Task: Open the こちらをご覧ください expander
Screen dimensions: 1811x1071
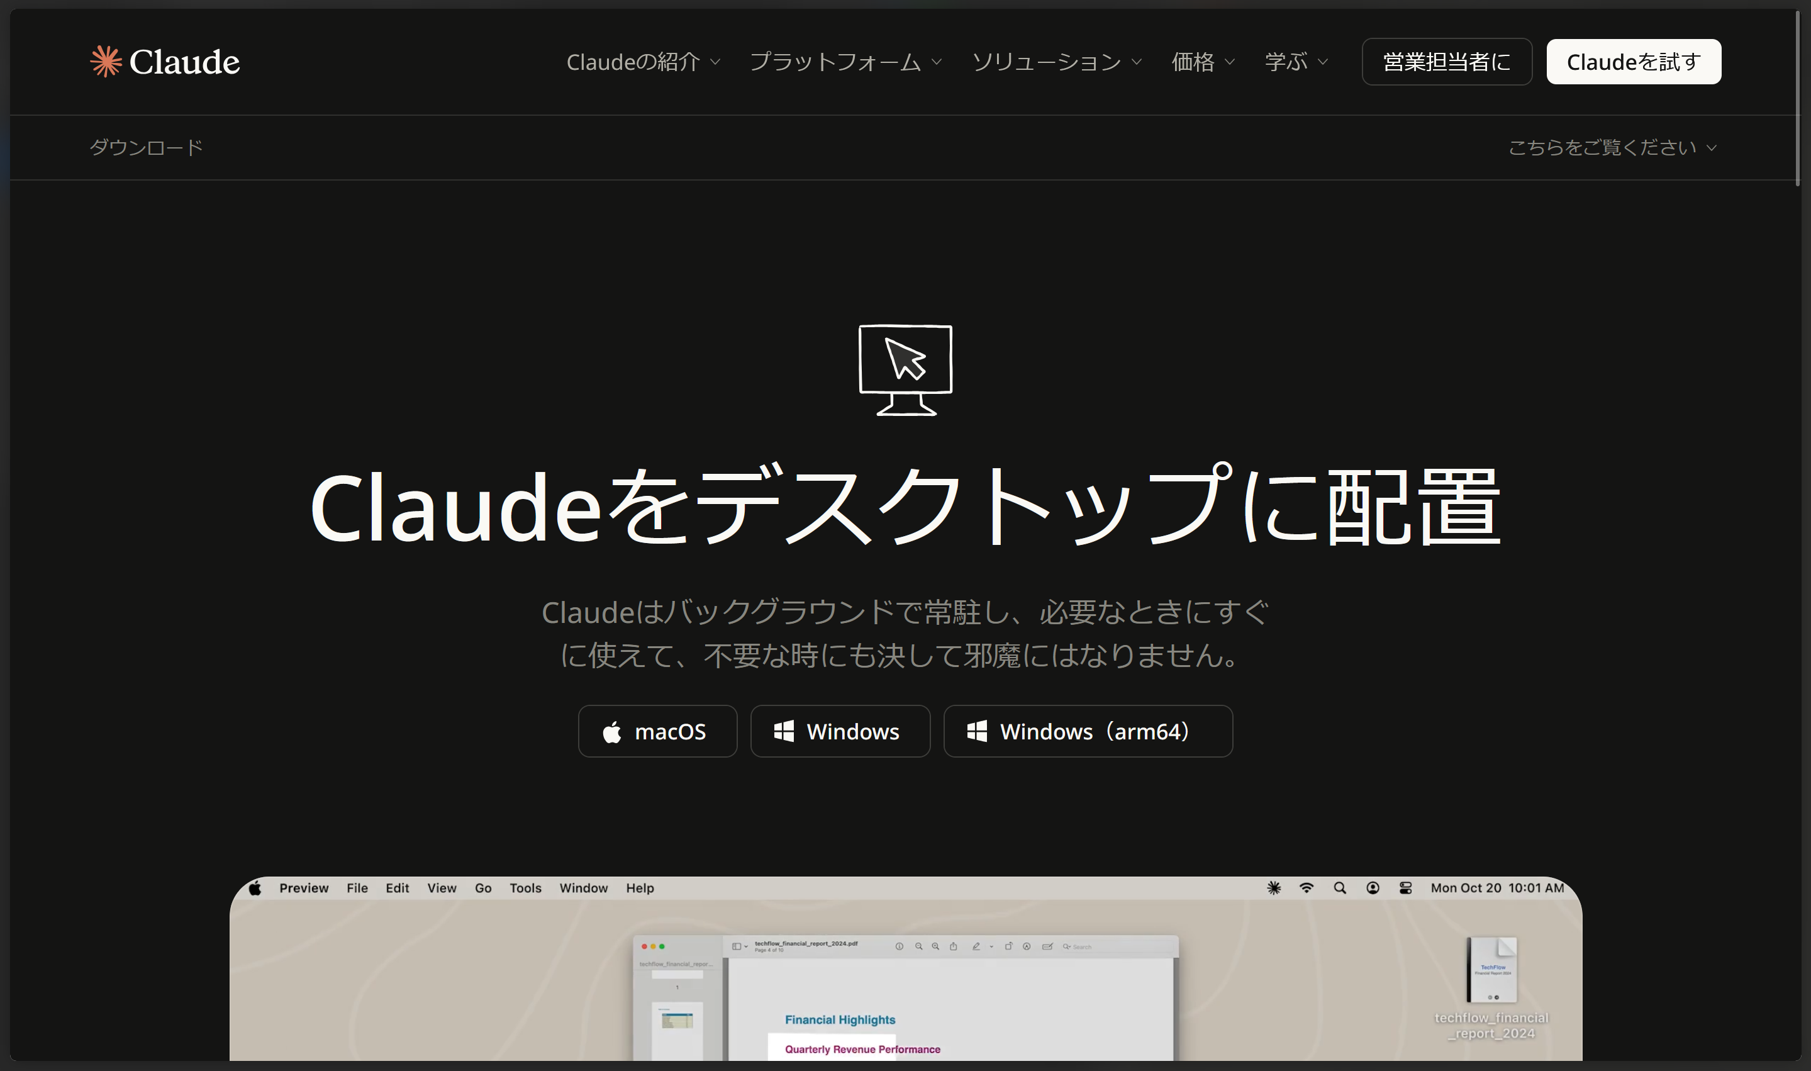Action: click(x=1611, y=147)
